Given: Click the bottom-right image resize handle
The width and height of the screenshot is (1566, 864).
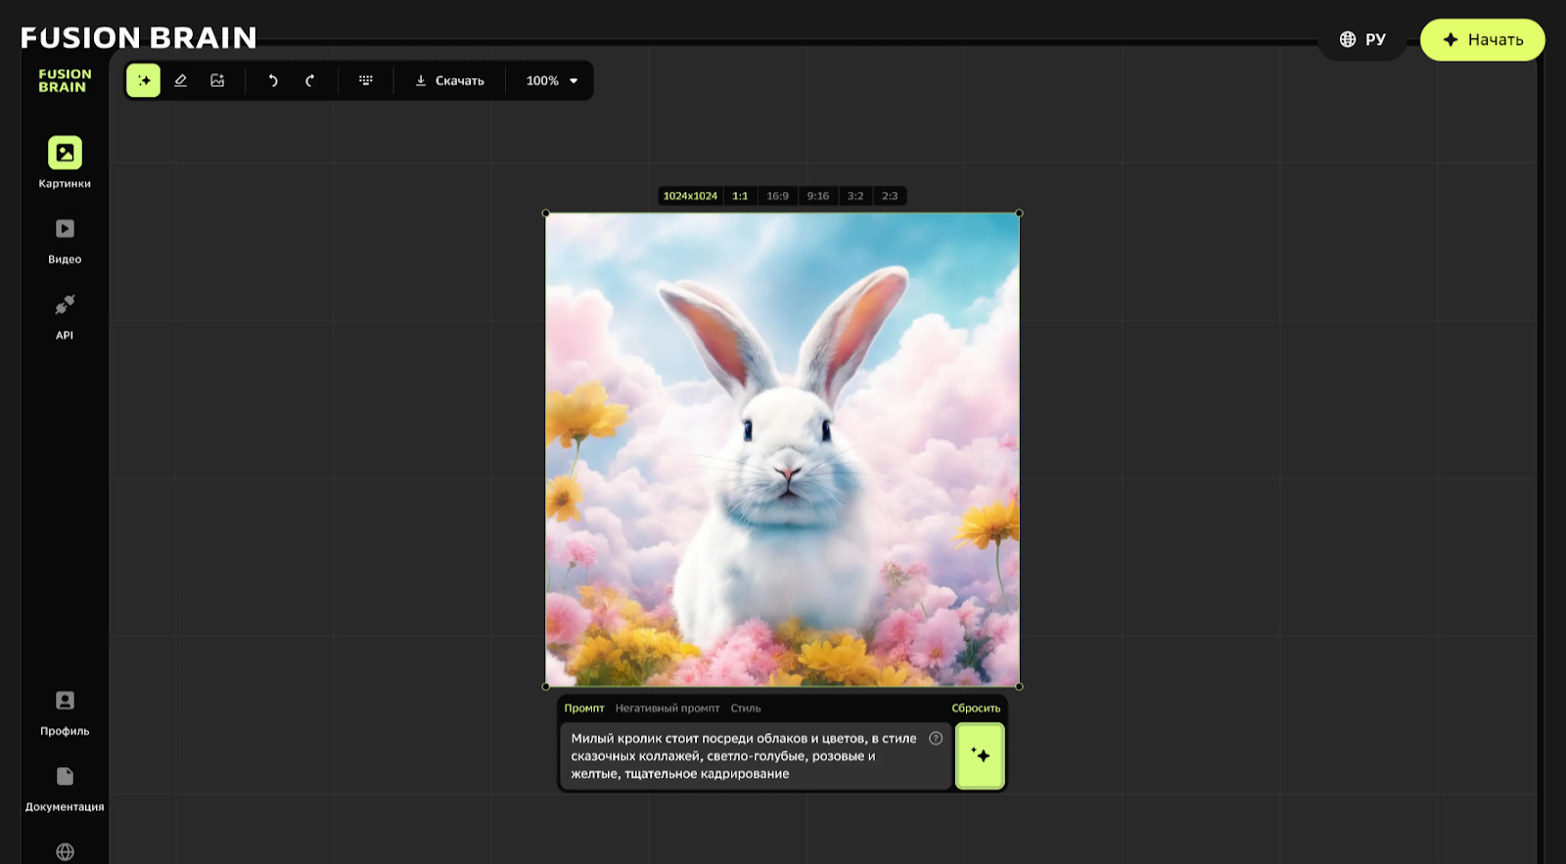Looking at the screenshot, I should coord(1019,686).
